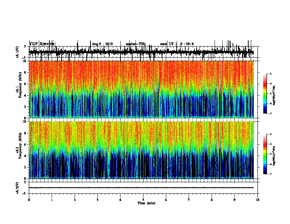The image size is (290, 224).
Task: Click the "5" voltage tick of ch.1(V) panel
Action: pyautogui.click(x=25, y=46)
